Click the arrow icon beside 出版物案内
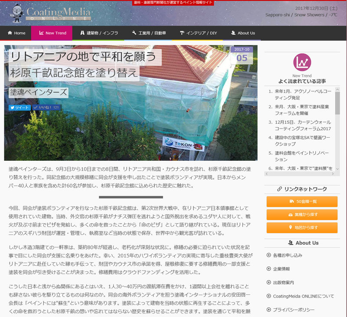This screenshot has height=317, width=347. click(x=268, y=282)
